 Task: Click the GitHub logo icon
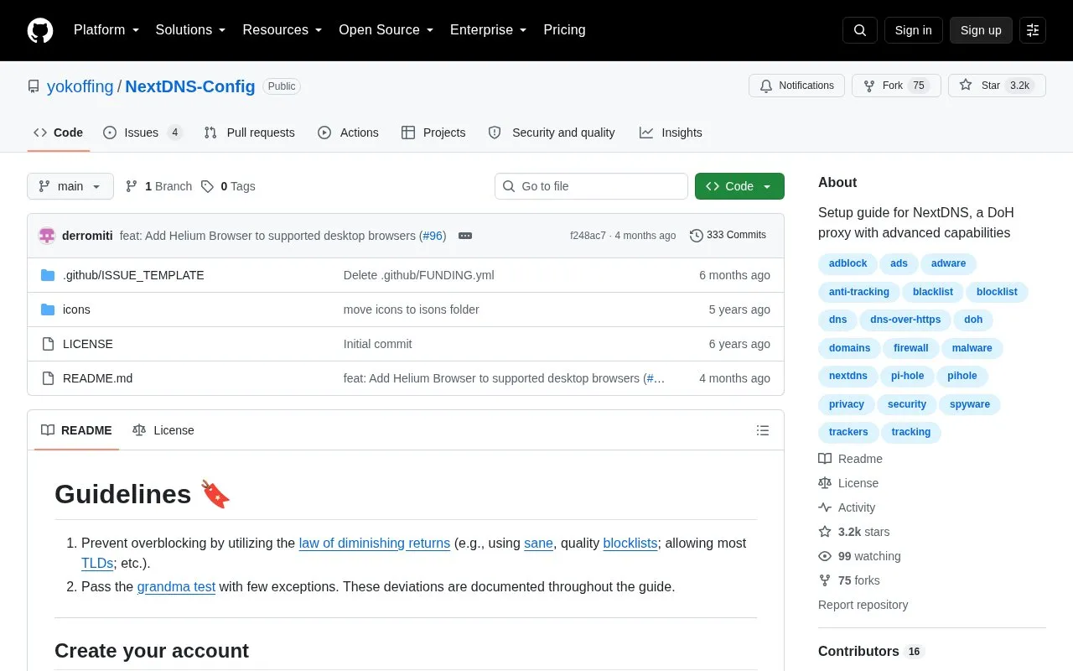pyautogui.click(x=40, y=30)
